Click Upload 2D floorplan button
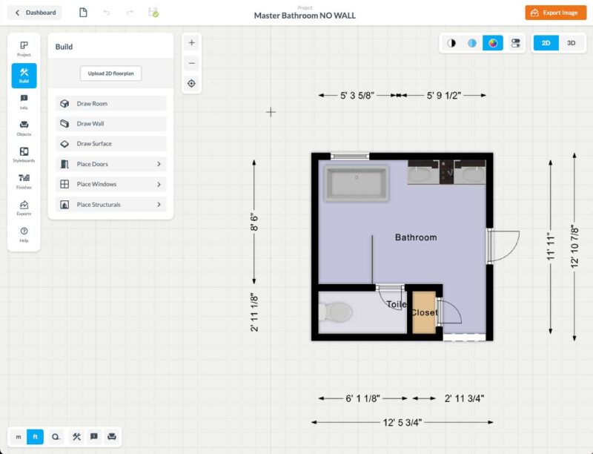The height and width of the screenshot is (454, 593). pyautogui.click(x=111, y=73)
